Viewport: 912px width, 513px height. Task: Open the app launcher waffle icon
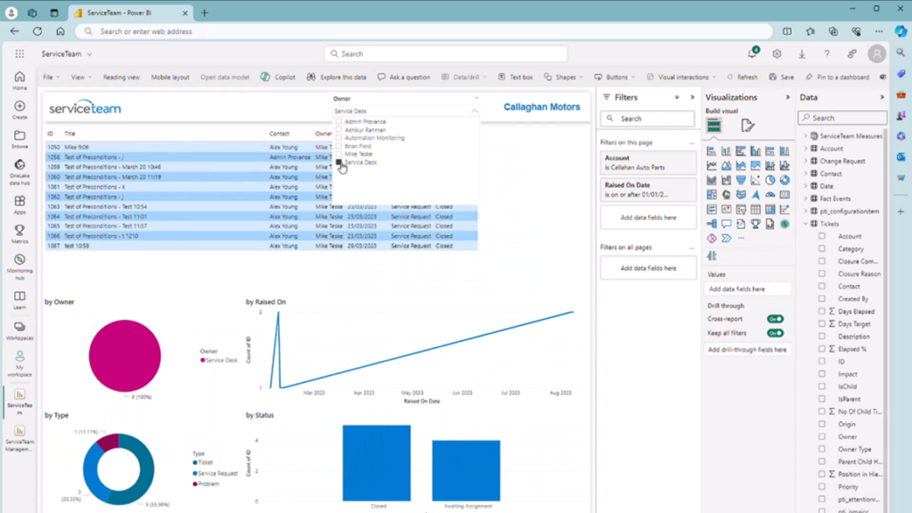[20, 53]
